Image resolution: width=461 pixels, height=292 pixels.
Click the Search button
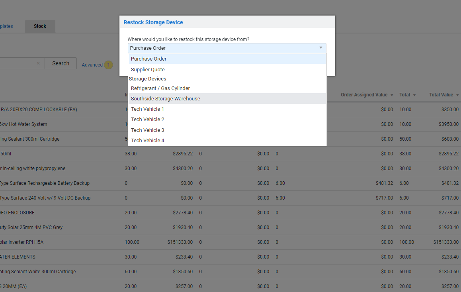(61, 63)
